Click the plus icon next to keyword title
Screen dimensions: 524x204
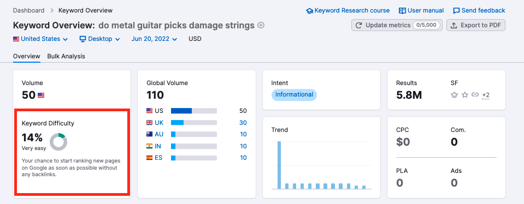(x=261, y=25)
